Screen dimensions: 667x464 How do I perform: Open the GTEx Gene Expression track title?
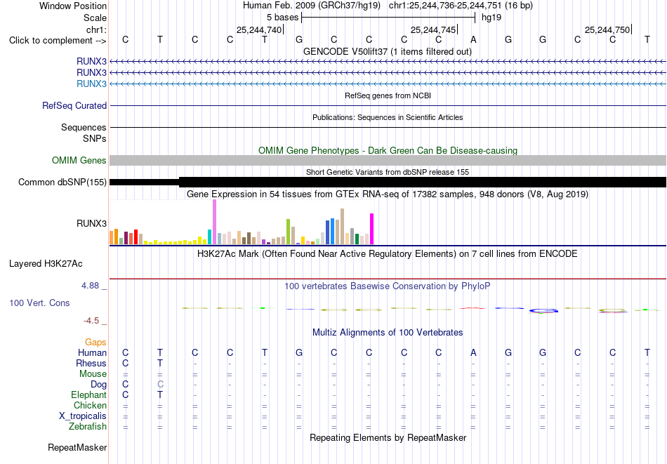388,194
